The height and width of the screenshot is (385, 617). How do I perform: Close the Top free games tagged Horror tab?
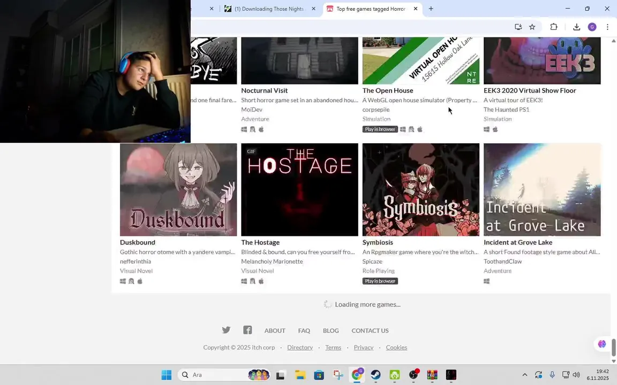[416, 9]
